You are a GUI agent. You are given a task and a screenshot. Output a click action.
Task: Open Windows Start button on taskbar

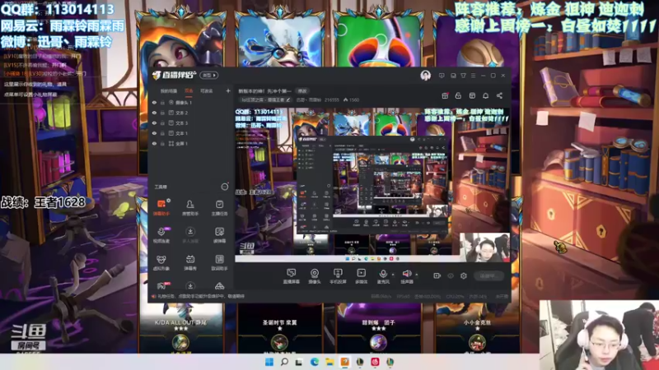click(269, 362)
